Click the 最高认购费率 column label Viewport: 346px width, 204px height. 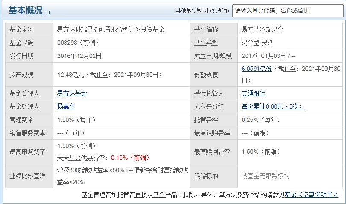click(x=212, y=133)
